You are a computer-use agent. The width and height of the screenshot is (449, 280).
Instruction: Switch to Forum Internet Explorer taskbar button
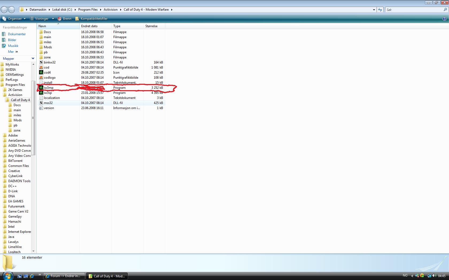(64, 276)
